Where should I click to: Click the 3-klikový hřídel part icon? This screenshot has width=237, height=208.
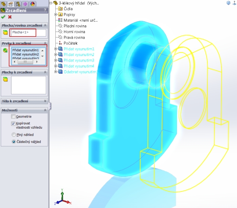tap(55, 3)
